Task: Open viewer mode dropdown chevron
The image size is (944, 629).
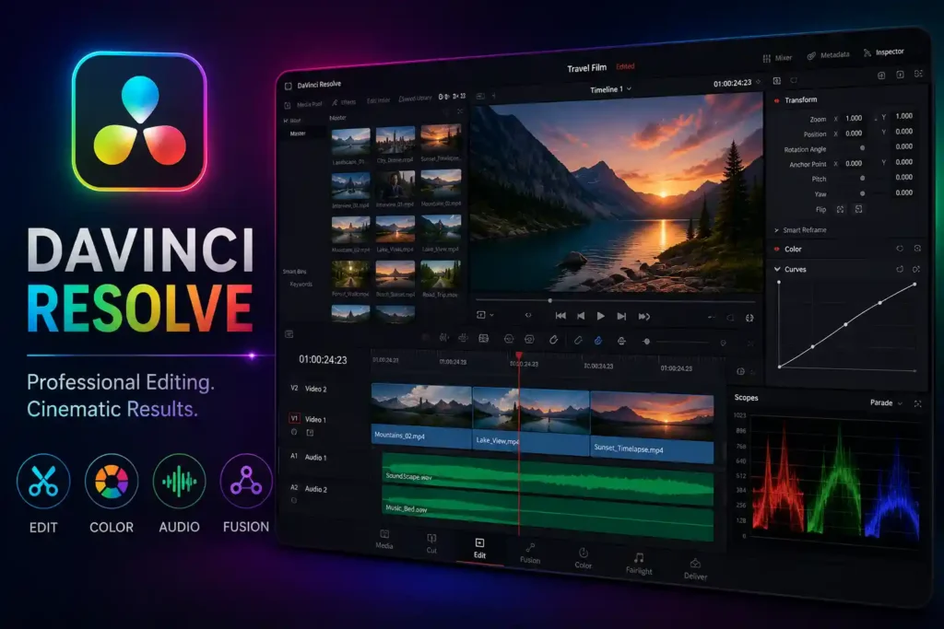Action: coord(492,315)
